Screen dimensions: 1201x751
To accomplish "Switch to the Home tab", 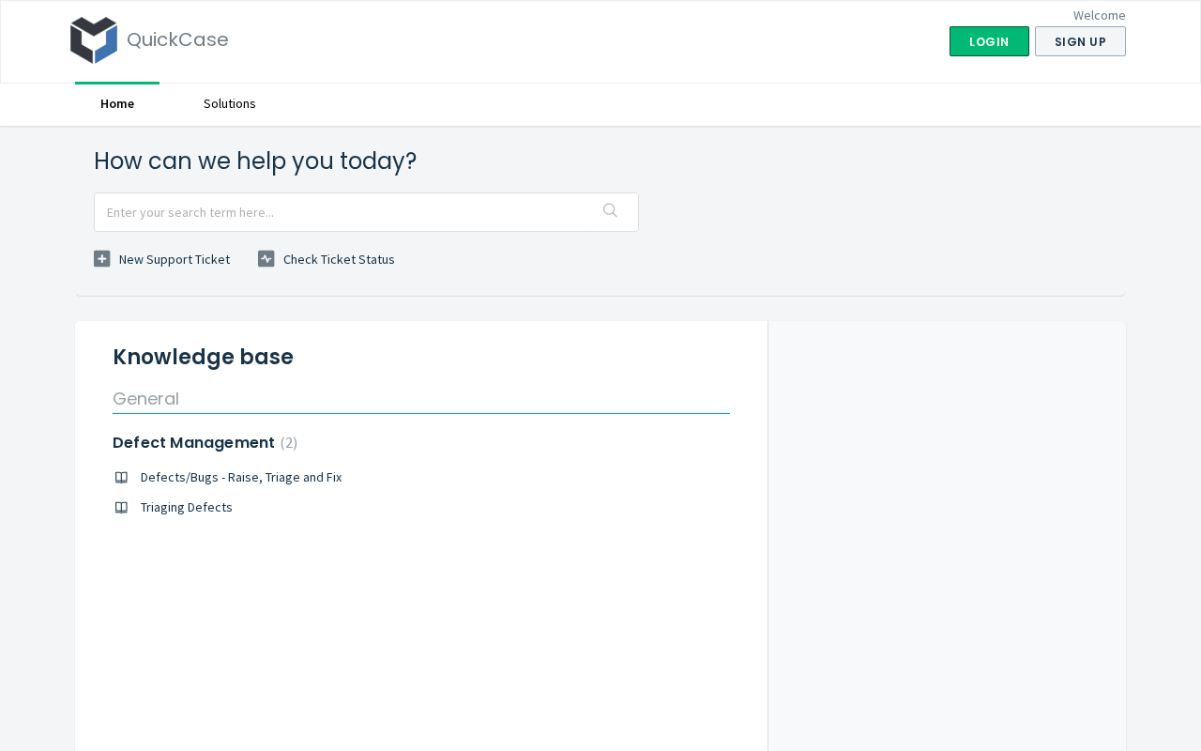I will pos(117,103).
